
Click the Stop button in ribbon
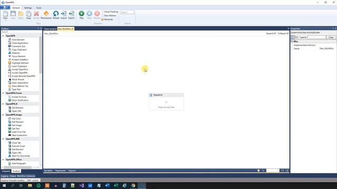[x=89, y=15]
